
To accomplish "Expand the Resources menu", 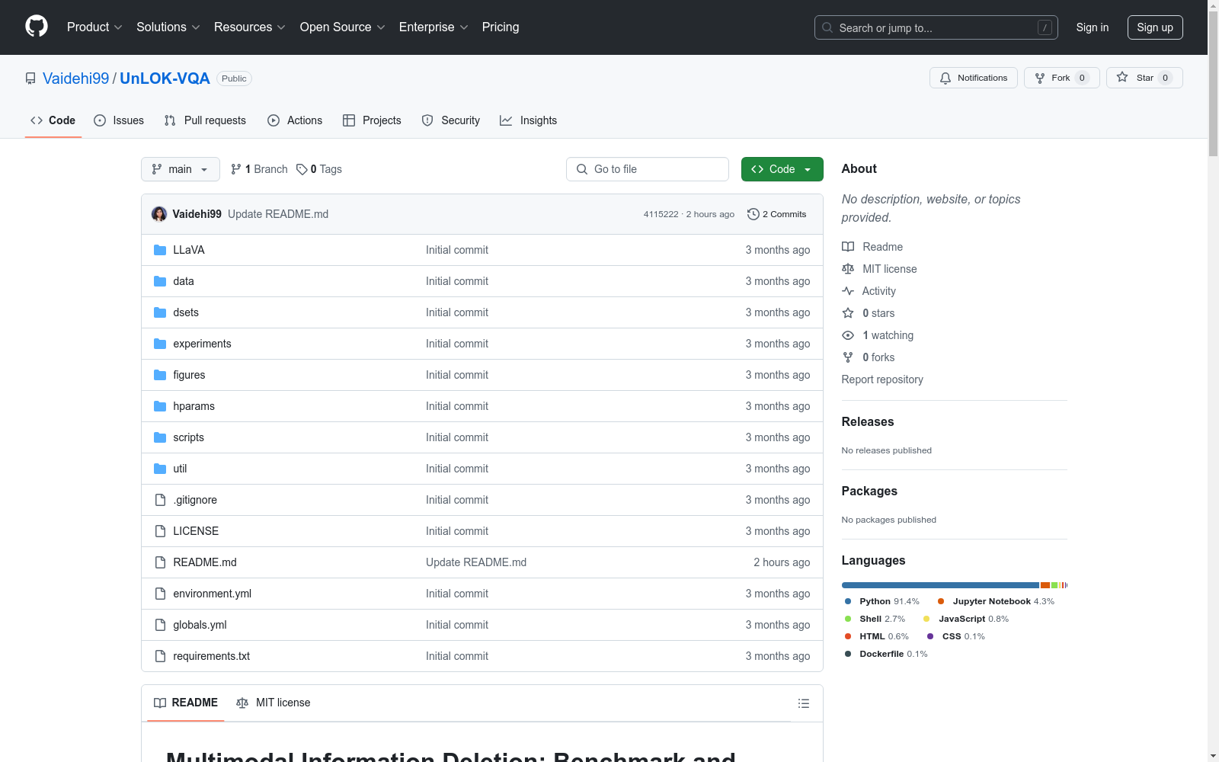I will pyautogui.click(x=249, y=27).
